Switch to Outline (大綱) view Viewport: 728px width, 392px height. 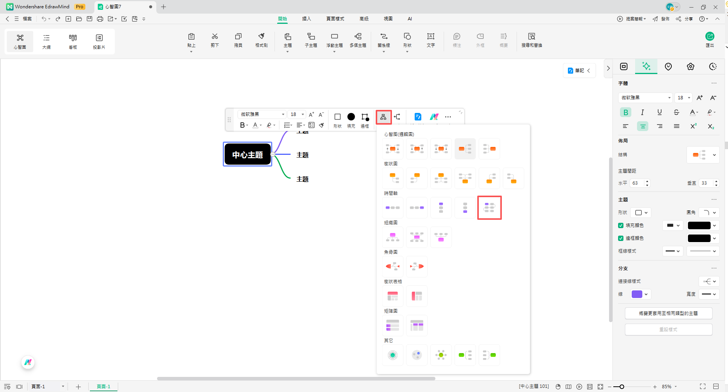click(x=46, y=41)
